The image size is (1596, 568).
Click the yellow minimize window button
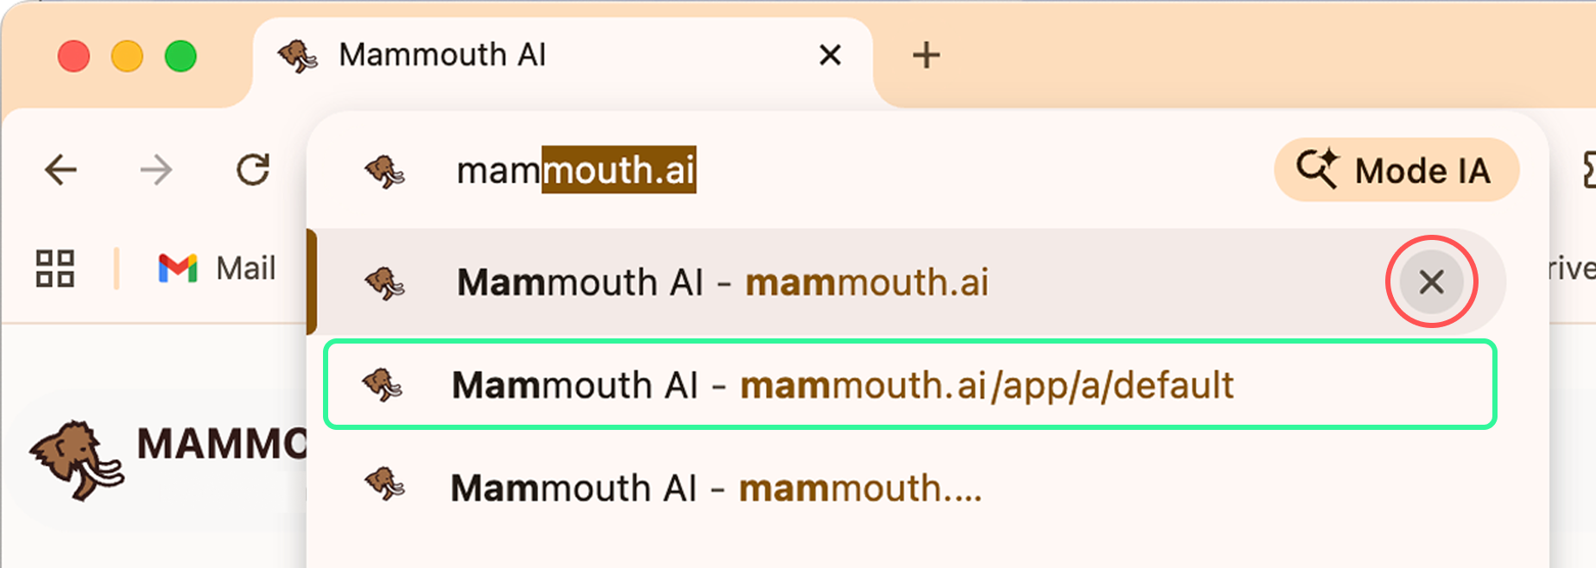[x=127, y=57]
